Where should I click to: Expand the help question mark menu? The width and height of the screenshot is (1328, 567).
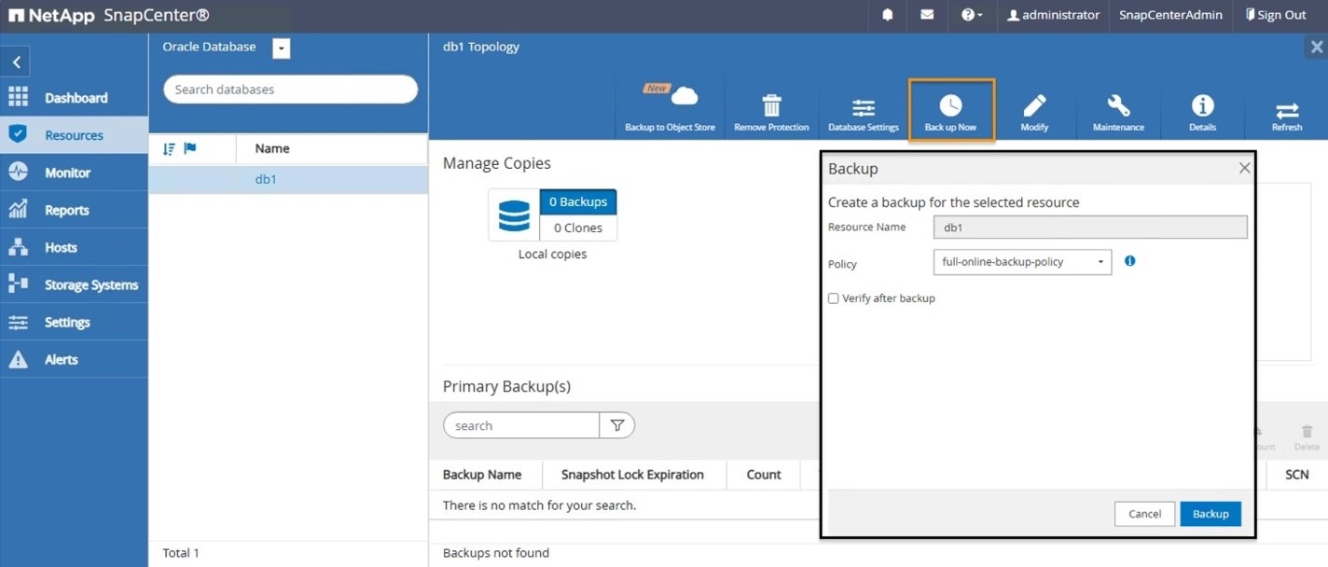point(972,15)
